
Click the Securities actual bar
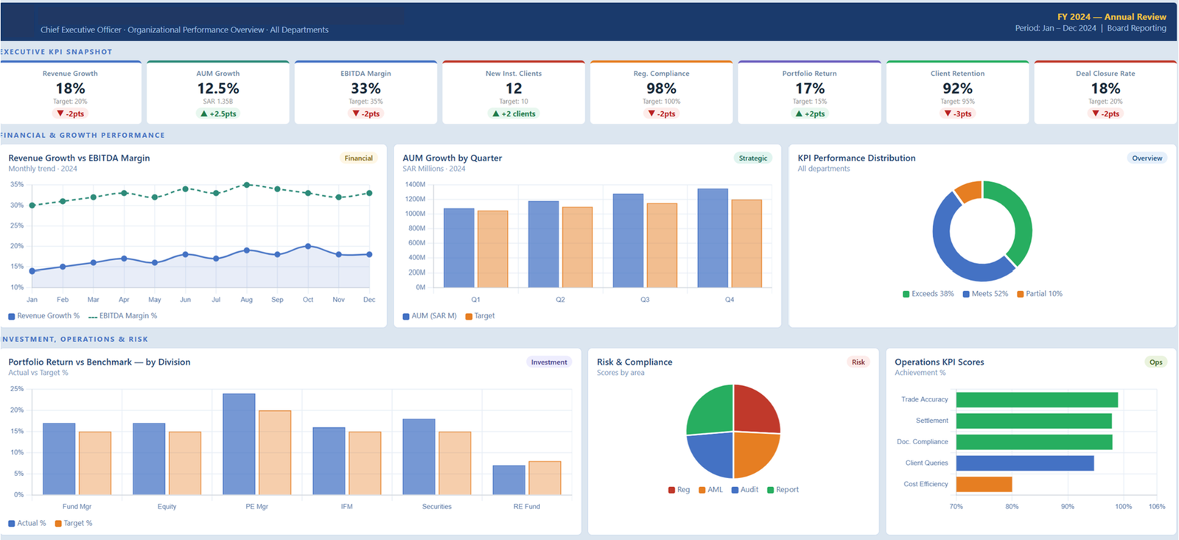[x=419, y=457]
